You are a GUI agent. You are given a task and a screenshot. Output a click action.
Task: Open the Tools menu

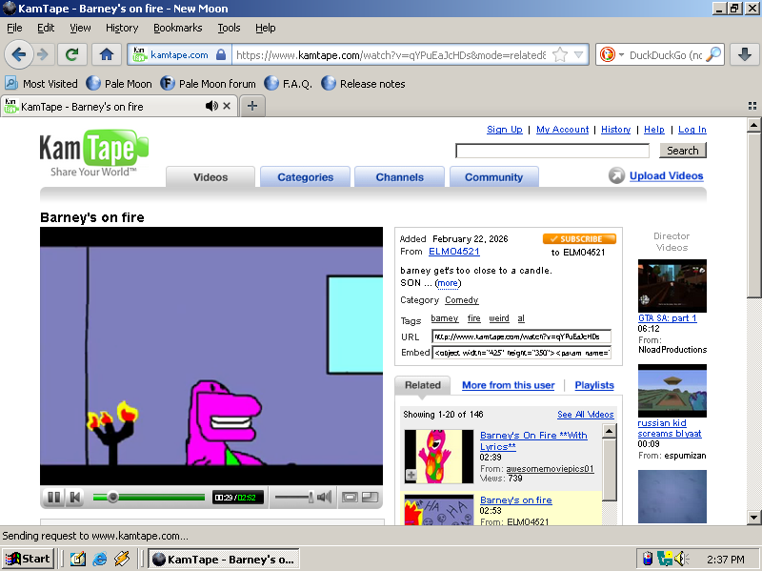(229, 28)
